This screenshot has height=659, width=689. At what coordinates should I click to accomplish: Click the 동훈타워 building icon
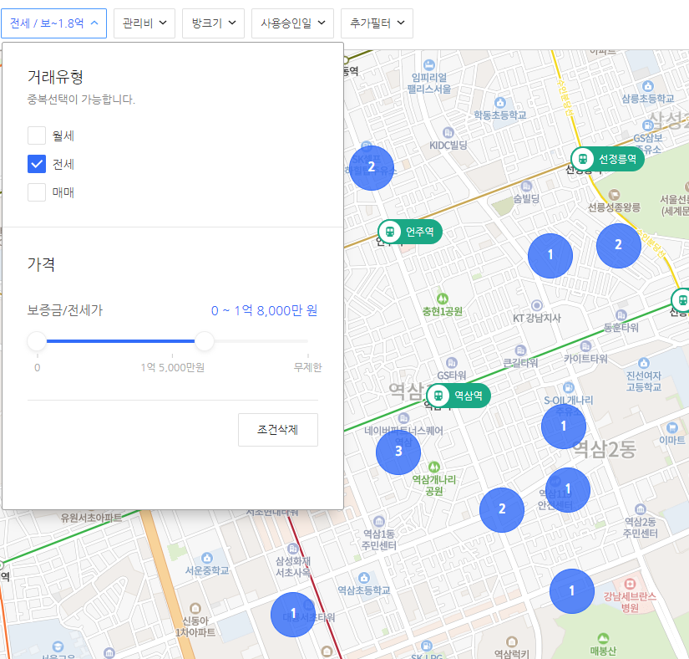click(x=621, y=315)
